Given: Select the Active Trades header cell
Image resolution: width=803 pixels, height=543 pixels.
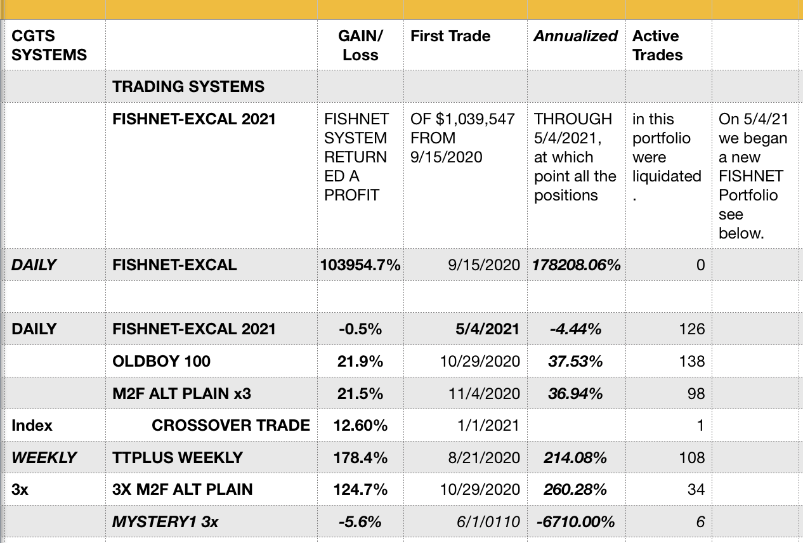Looking at the screenshot, I should pyautogui.click(x=657, y=46).
